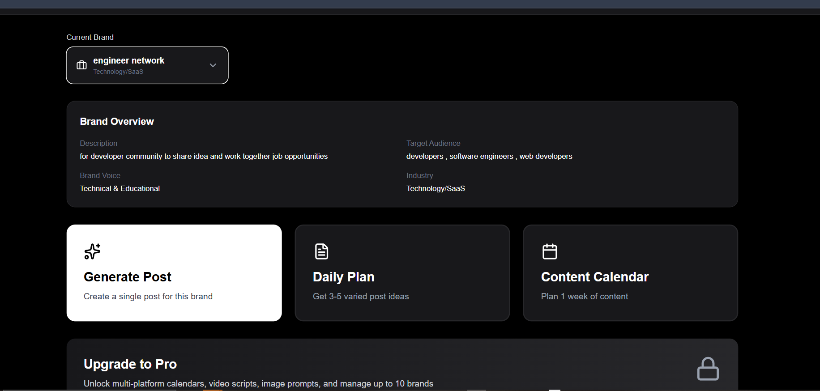820x391 pixels.
Task: Click the Upgrade to Pro heading
Action: point(130,364)
